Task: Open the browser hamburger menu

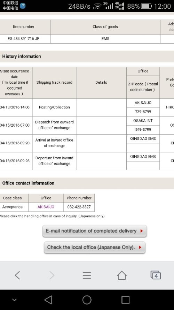Action: point(87,275)
